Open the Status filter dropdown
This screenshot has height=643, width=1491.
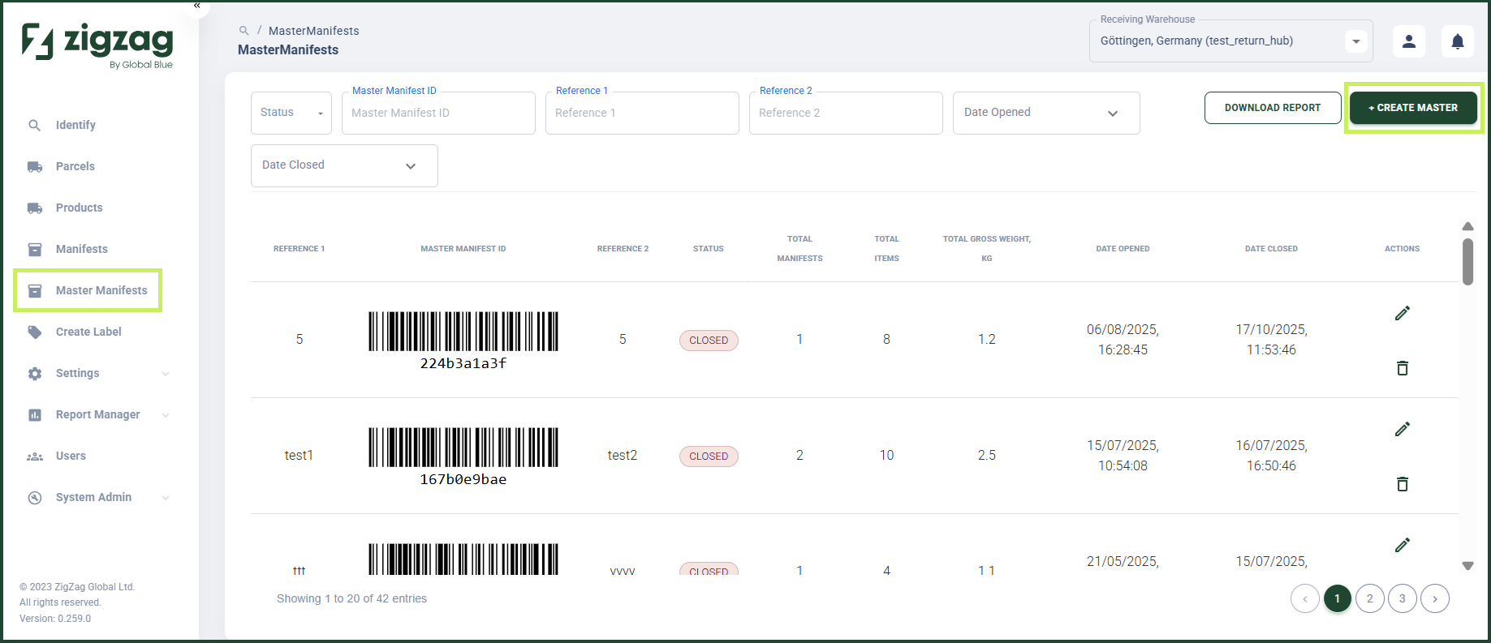pos(291,113)
